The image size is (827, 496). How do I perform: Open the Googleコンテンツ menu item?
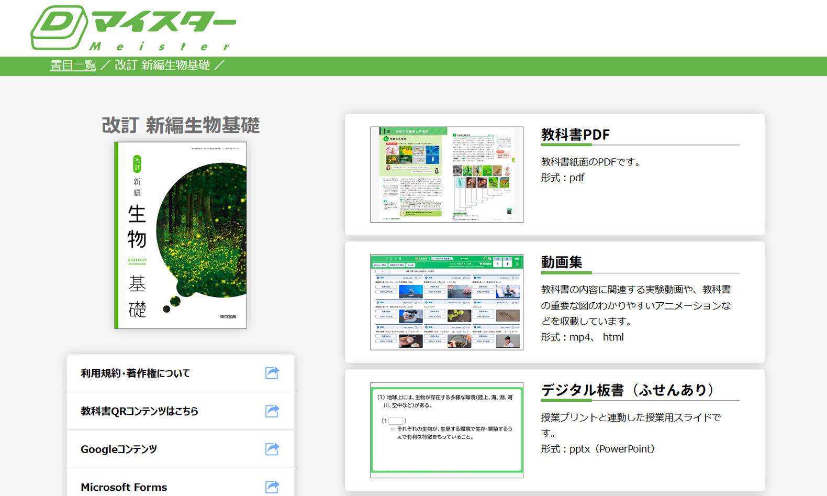tap(119, 449)
